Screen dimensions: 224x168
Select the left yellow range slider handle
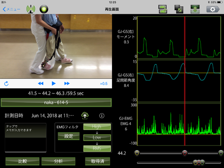[x=137, y=153]
